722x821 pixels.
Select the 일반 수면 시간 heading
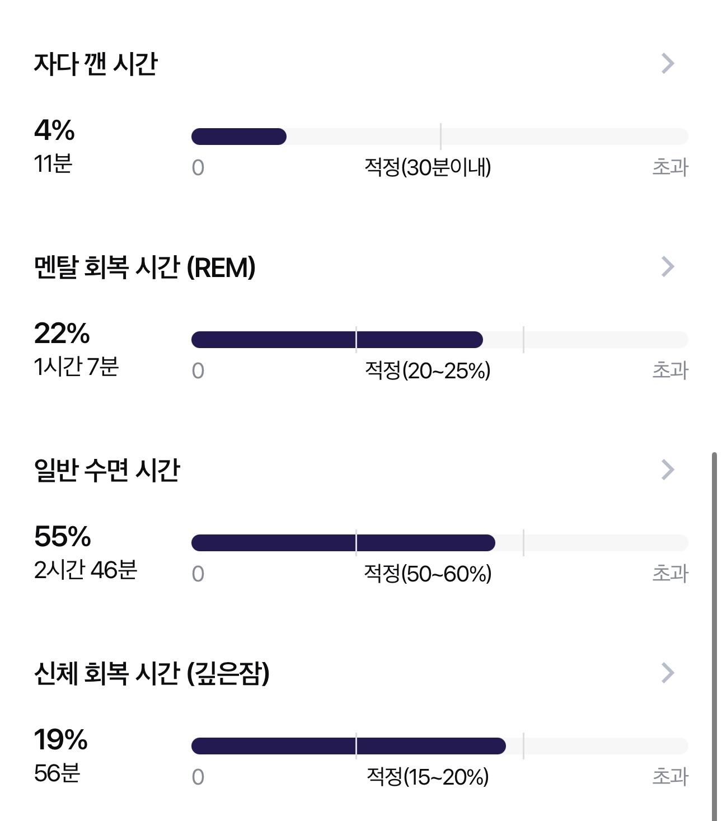pyautogui.click(x=107, y=470)
